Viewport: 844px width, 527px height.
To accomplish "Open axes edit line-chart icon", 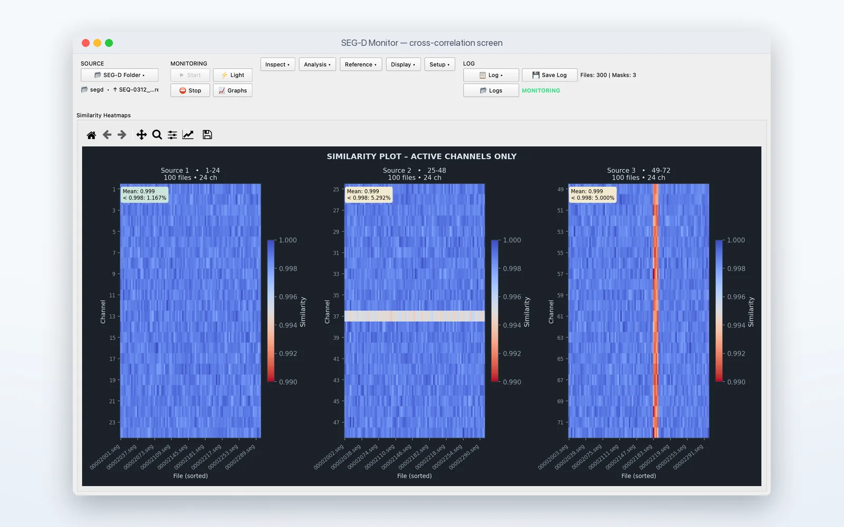I will click(188, 135).
